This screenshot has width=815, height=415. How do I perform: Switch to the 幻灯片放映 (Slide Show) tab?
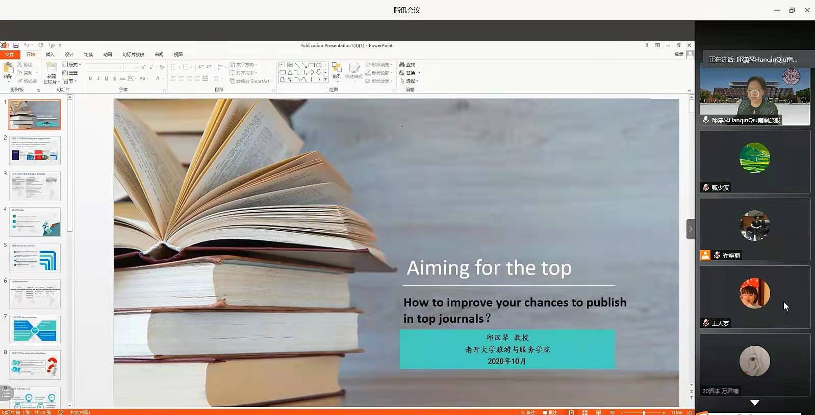click(133, 54)
